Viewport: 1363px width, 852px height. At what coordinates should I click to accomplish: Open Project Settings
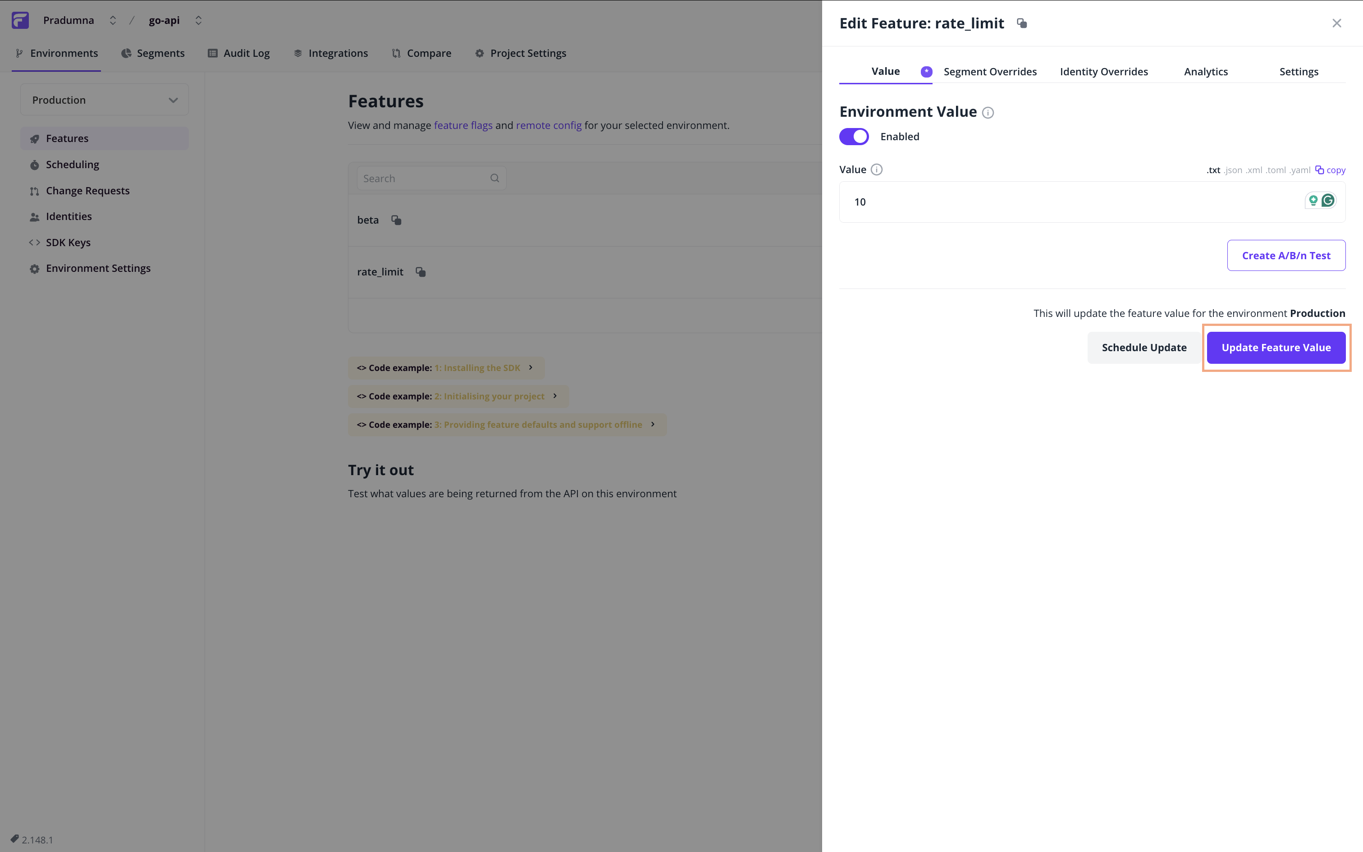click(x=521, y=53)
